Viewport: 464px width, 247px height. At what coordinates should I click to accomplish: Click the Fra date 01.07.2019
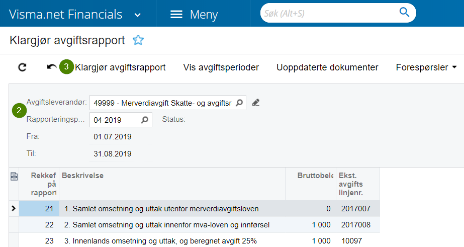pos(113,137)
